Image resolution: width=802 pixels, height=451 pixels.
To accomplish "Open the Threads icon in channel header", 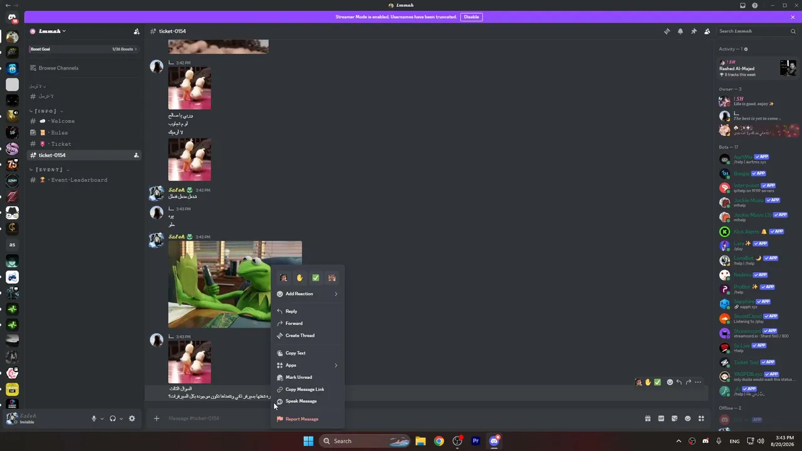I will pos(667,31).
